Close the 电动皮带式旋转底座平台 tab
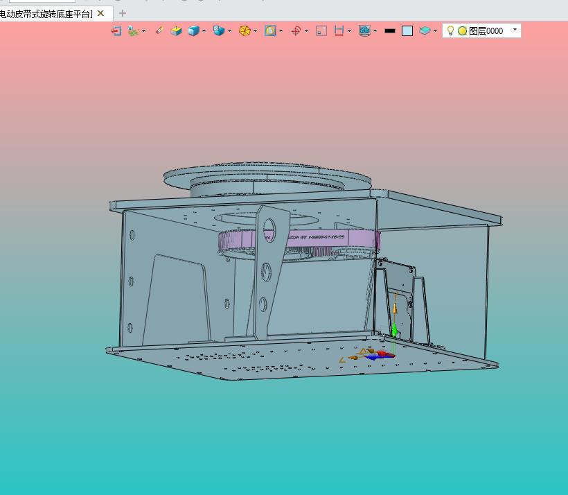 [x=100, y=13]
